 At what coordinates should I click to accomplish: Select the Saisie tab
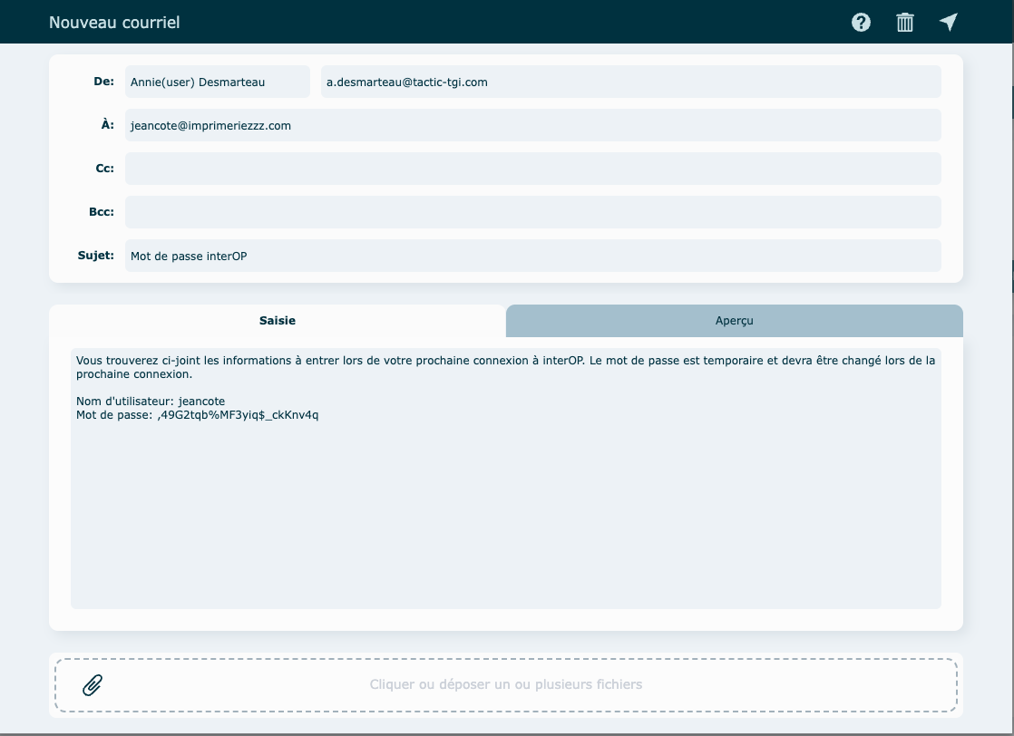tap(277, 321)
